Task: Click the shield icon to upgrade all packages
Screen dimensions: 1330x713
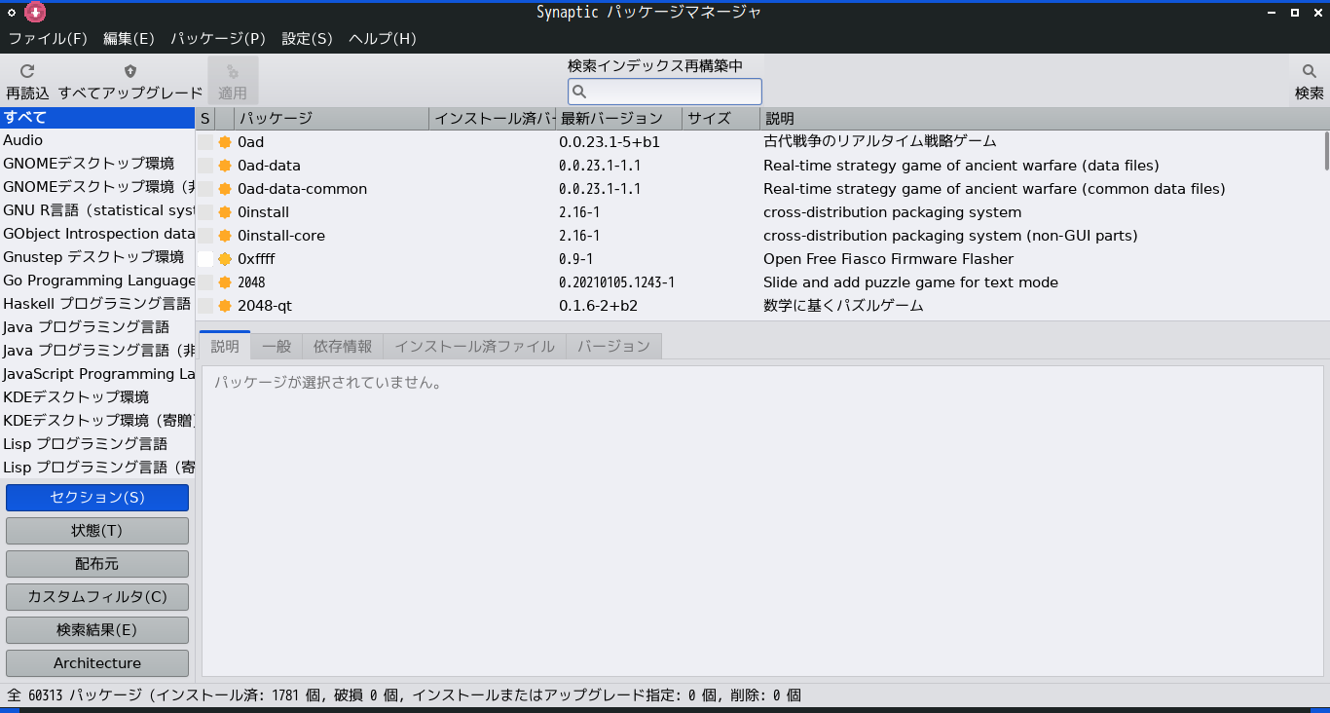Action: point(130,71)
